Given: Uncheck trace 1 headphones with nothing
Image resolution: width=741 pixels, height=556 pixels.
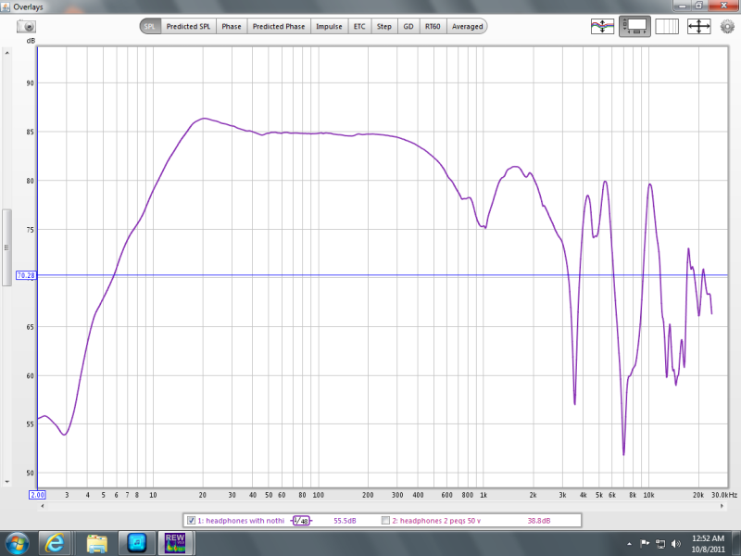Looking at the screenshot, I should 192,521.
